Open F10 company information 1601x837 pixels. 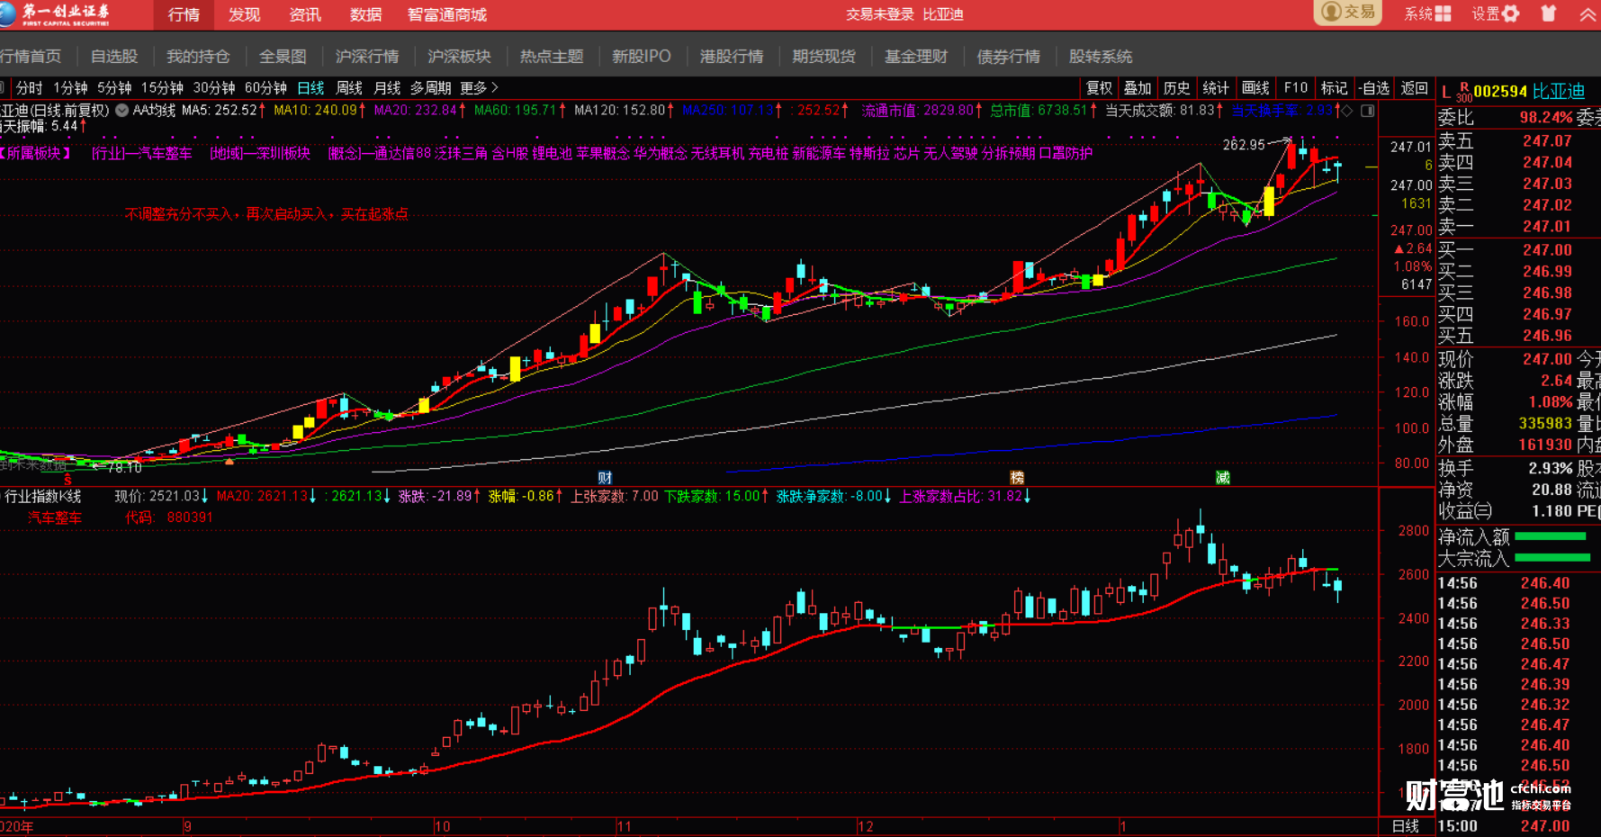coord(1295,88)
